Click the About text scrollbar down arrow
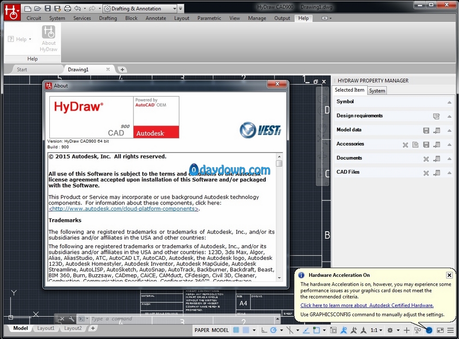This screenshot has width=459, height=339. tap(279, 278)
